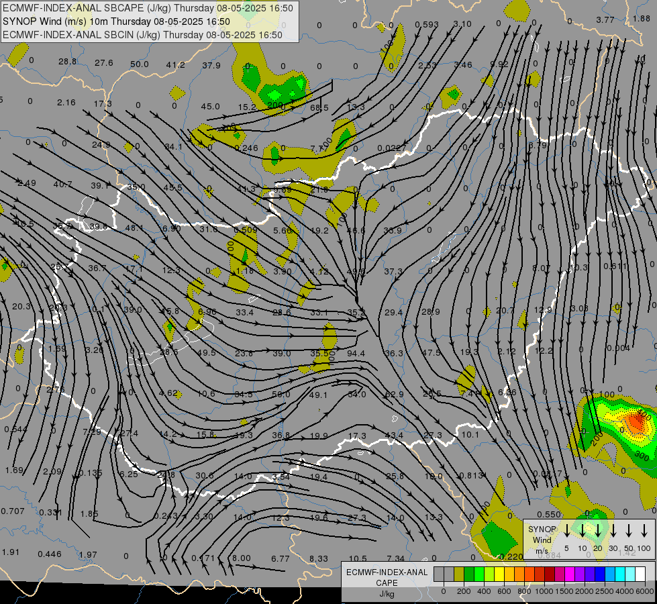
Task: Click the map value 8.33
Action: pyautogui.click(x=319, y=559)
